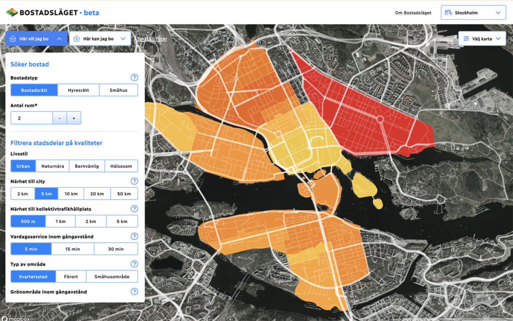The image size is (513, 321).
Task: Click the BOSTADSLÄGET beta title
Action: tap(59, 12)
